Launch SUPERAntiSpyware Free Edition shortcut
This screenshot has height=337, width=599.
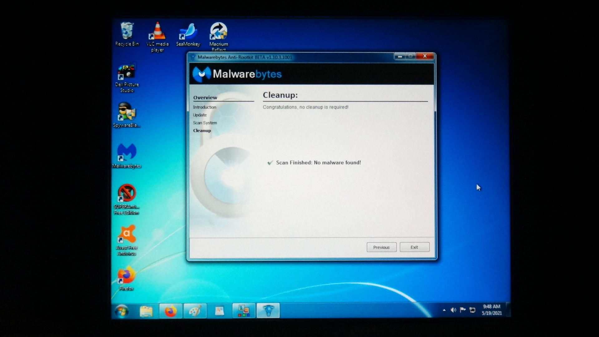(126, 199)
